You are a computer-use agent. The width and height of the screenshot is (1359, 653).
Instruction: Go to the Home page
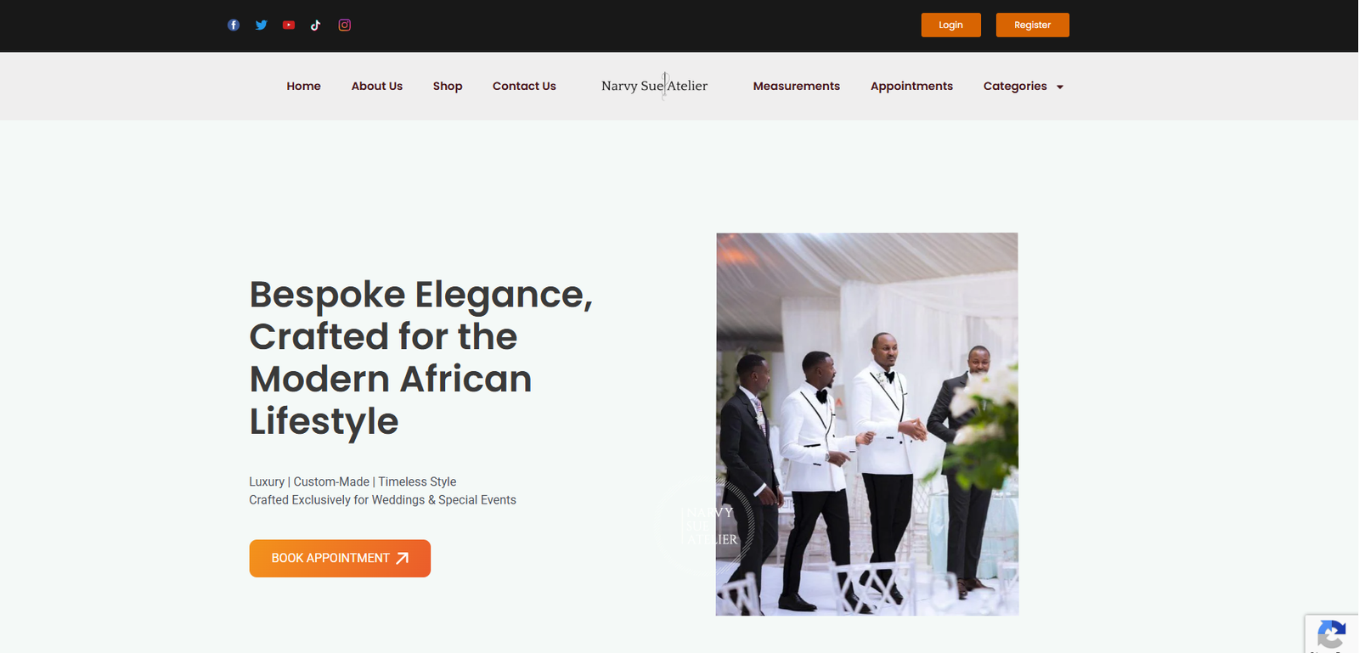click(303, 86)
